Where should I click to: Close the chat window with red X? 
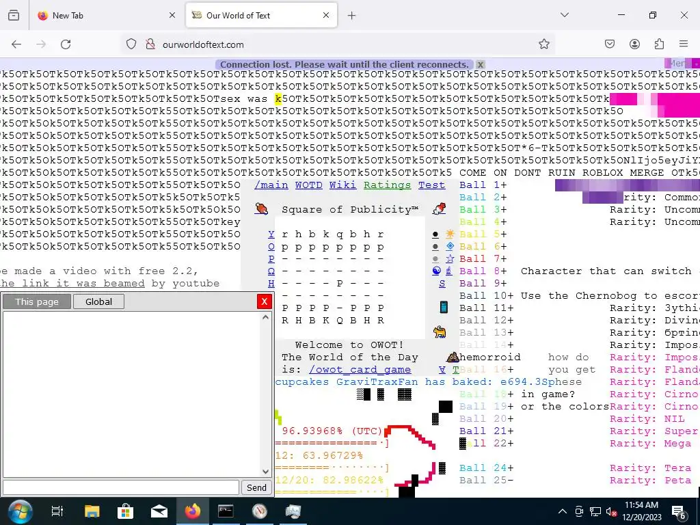pyautogui.click(x=265, y=301)
